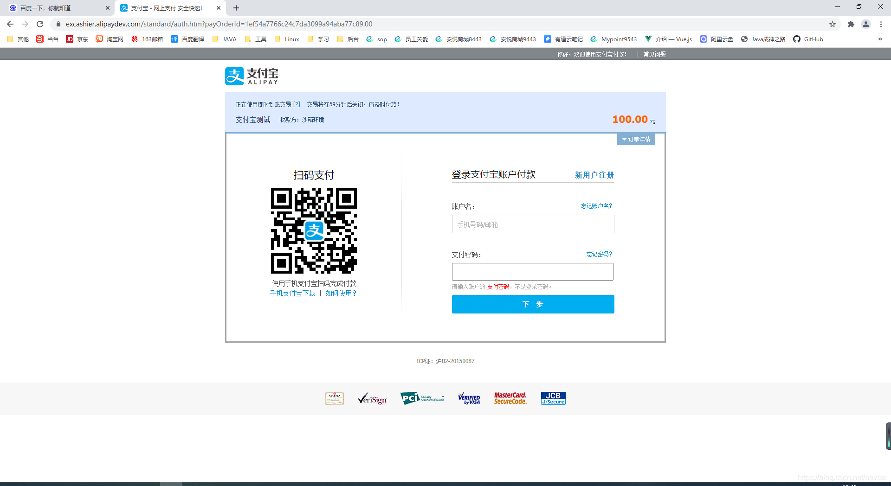Screen dimensions: 891x486
Task: Open the 当当 bookmark
Action: point(47,39)
